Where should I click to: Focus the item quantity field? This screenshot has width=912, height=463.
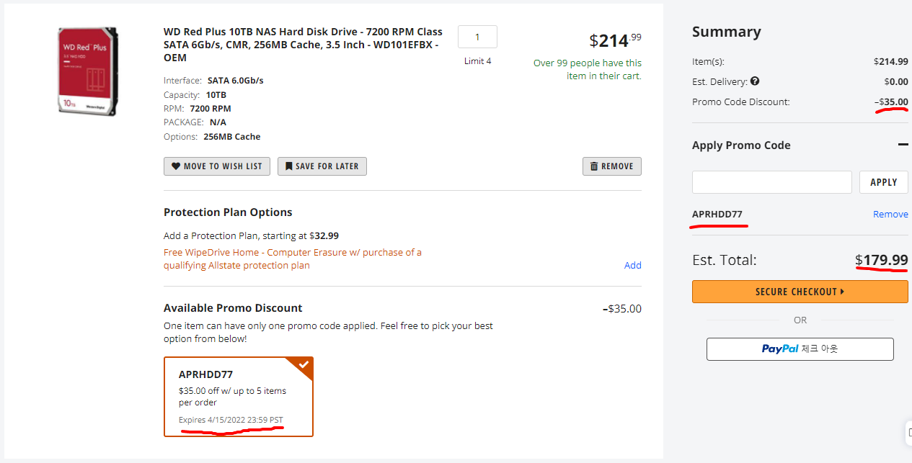(477, 37)
